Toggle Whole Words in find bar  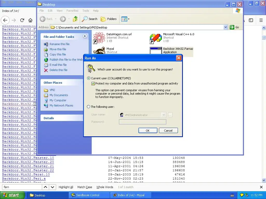pos(105,187)
